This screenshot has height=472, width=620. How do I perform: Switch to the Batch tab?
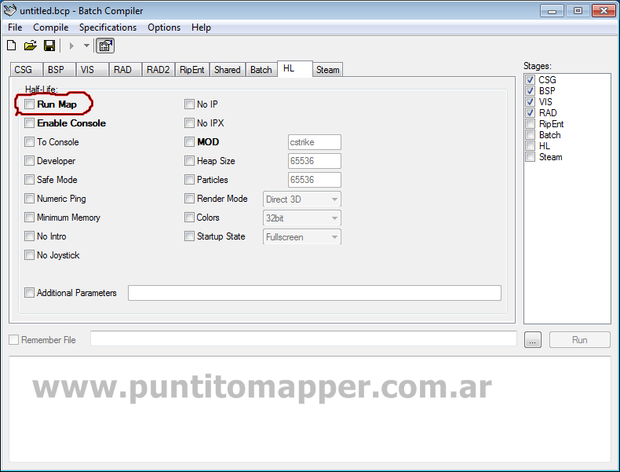tap(261, 70)
